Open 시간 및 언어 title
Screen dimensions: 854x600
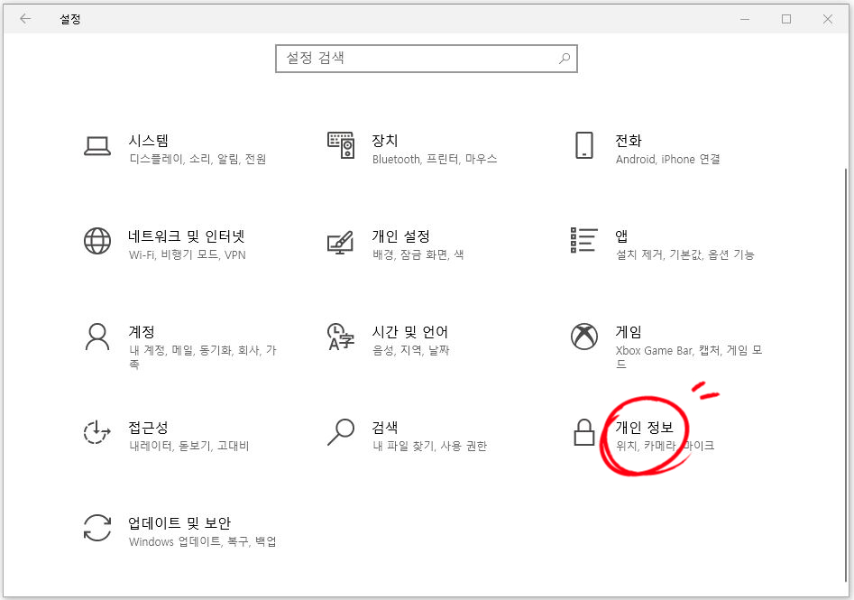tap(409, 331)
